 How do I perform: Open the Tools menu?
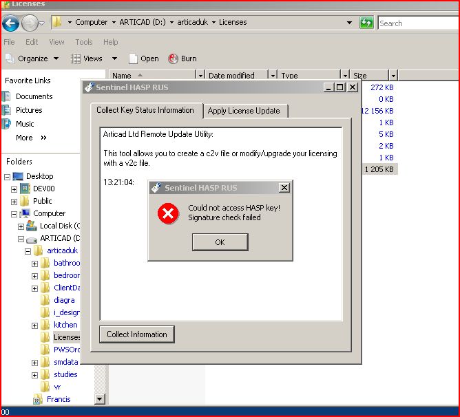pyautogui.click(x=84, y=42)
